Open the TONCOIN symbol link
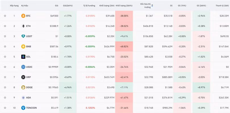This screenshot has height=113, width=230. [32, 108]
